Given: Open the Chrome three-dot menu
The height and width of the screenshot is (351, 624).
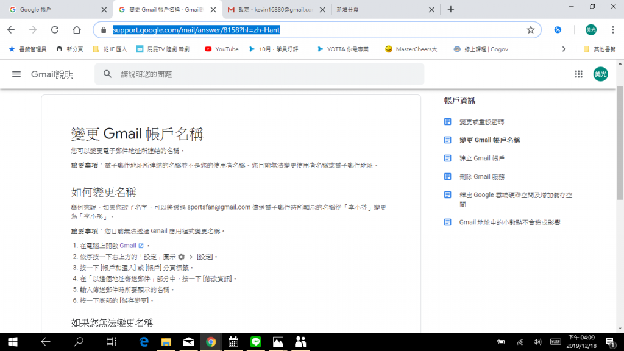Looking at the screenshot, I should click(613, 30).
